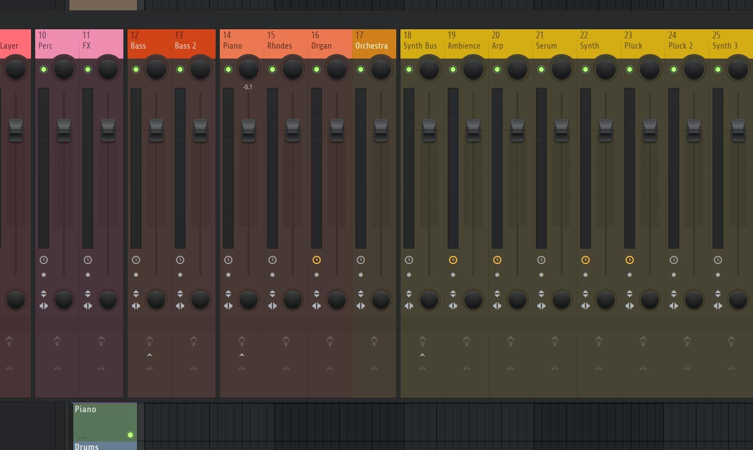This screenshot has height=450, width=753.
Task: Select the Piano channel button
Action: click(105, 422)
